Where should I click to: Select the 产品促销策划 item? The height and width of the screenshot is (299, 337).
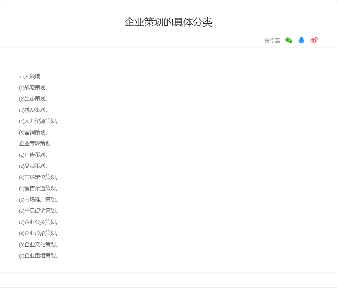(x=39, y=211)
